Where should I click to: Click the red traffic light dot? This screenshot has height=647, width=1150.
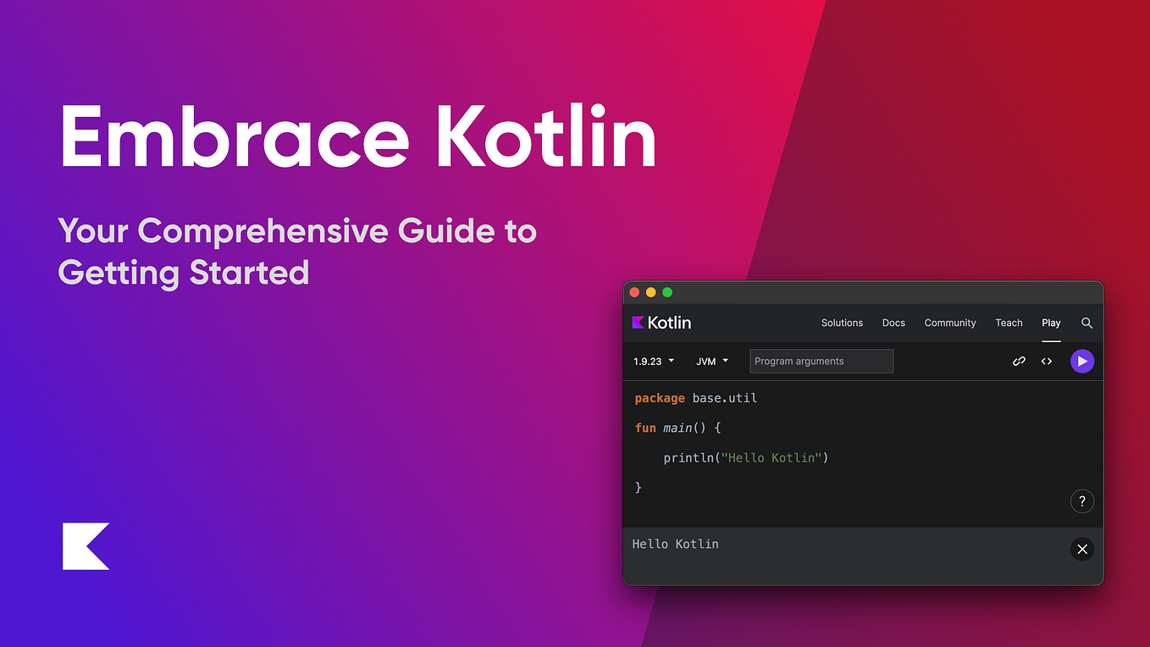(634, 291)
